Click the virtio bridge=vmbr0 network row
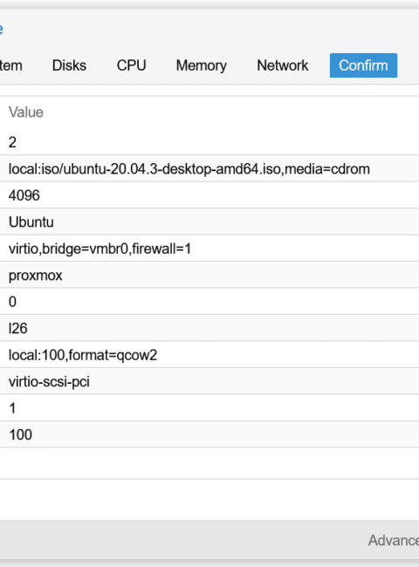The width and height of the screenshot is (419, 567). [x=209, y=249]
